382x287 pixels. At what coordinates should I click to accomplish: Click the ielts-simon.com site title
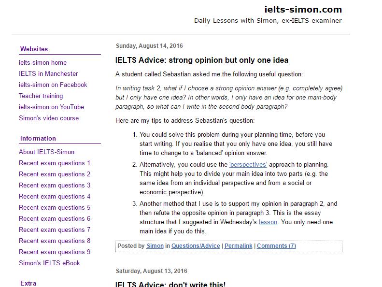pyautogui.click(x=303, y=9)
